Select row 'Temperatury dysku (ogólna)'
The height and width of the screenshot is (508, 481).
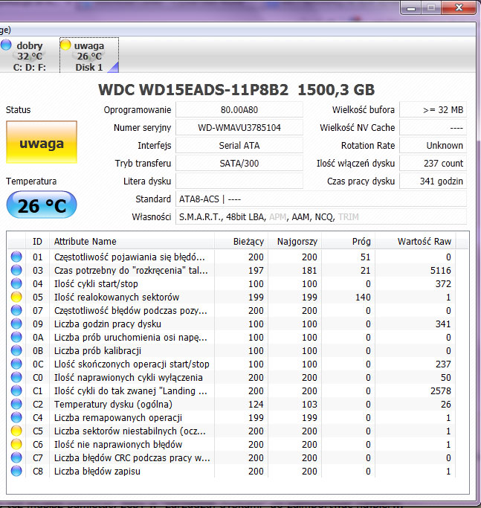coord(238,405)
